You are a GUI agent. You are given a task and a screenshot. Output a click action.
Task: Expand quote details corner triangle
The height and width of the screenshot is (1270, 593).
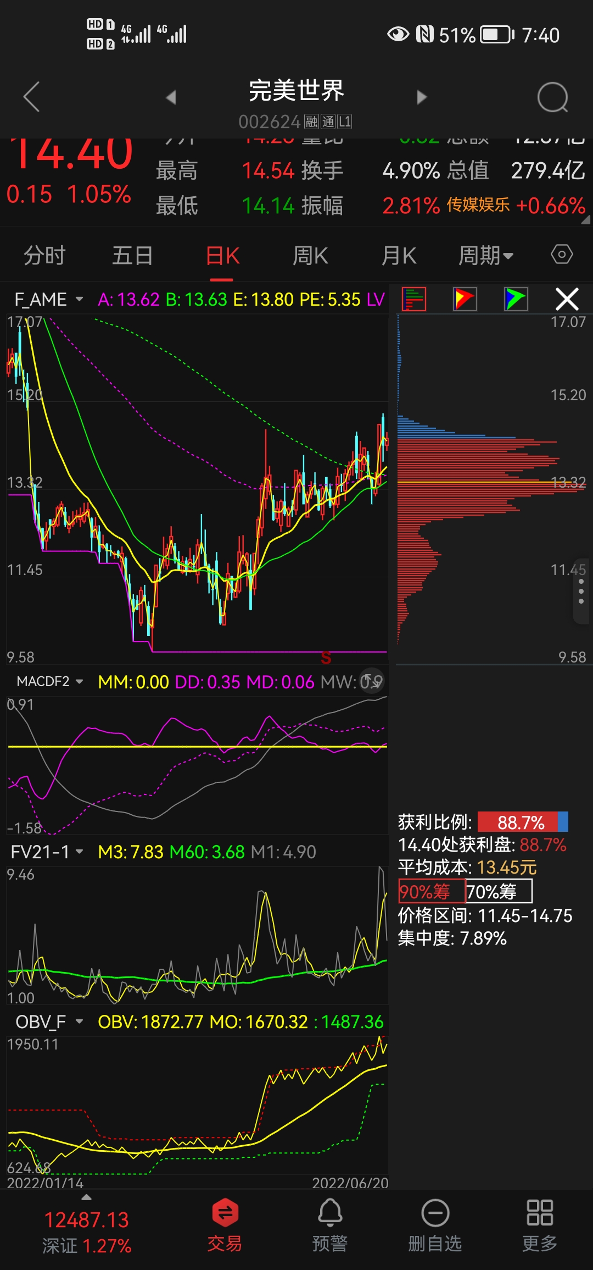point(585,220)
